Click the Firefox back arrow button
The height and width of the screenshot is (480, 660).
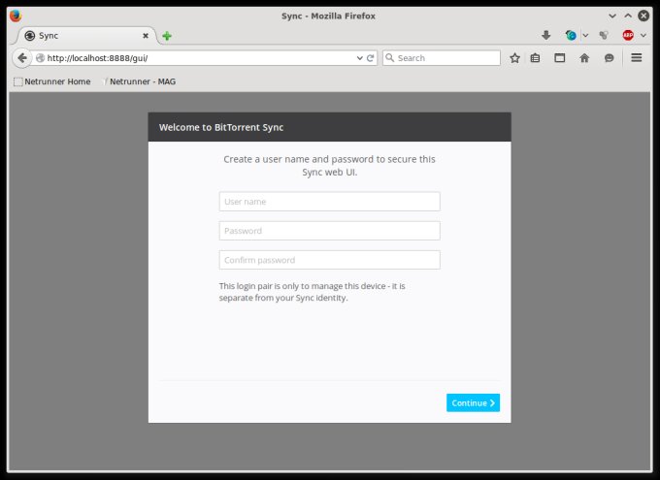pos(22,57)
